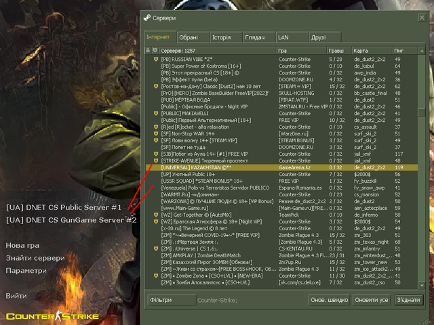Select [PB] Super Power of Kostroma row
Screen dimensions: 434x325
(281, 66)
